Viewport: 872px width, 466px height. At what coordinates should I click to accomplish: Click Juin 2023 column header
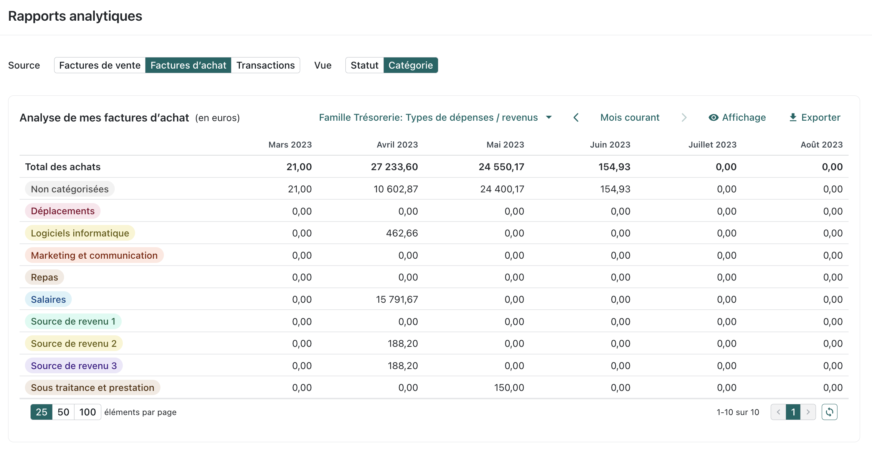610,144
